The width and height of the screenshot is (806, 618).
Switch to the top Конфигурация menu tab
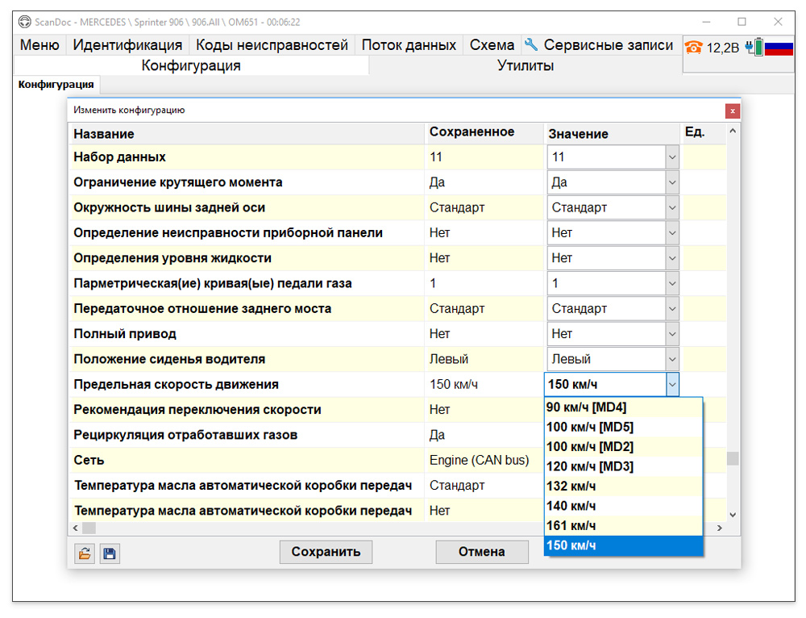pos(191,66)
